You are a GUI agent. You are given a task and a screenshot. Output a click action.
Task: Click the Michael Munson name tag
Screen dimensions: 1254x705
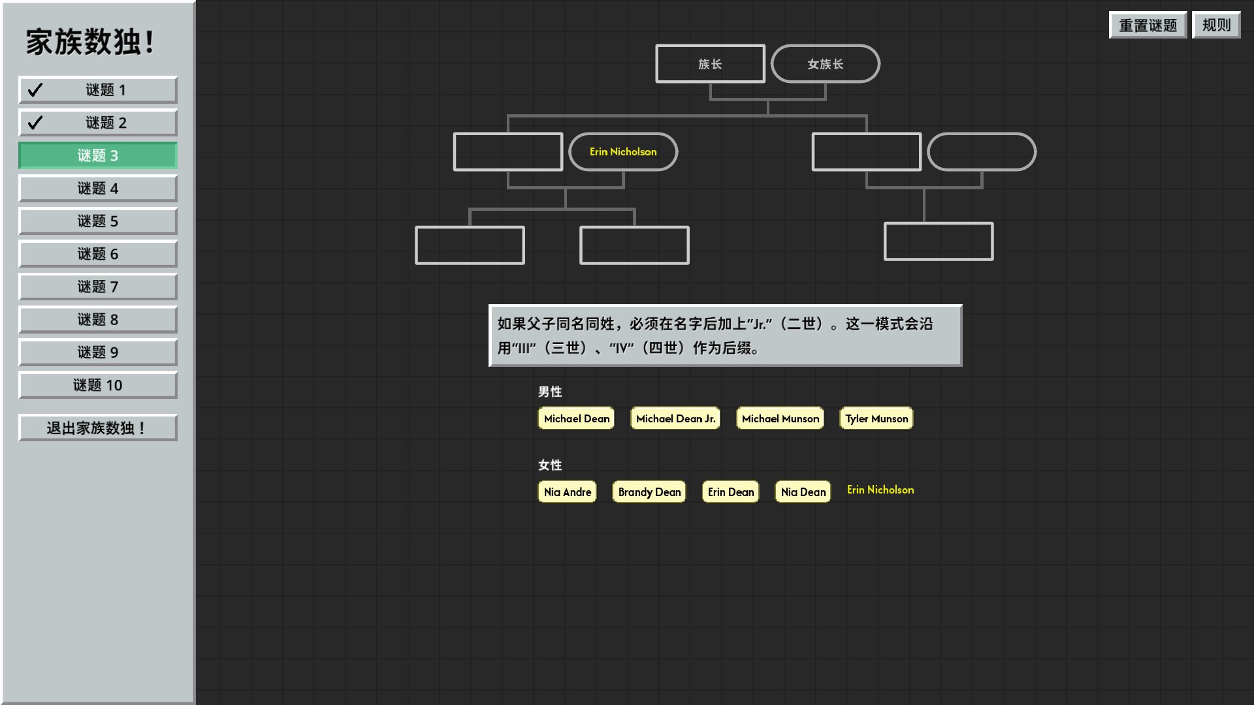[780, 418]
